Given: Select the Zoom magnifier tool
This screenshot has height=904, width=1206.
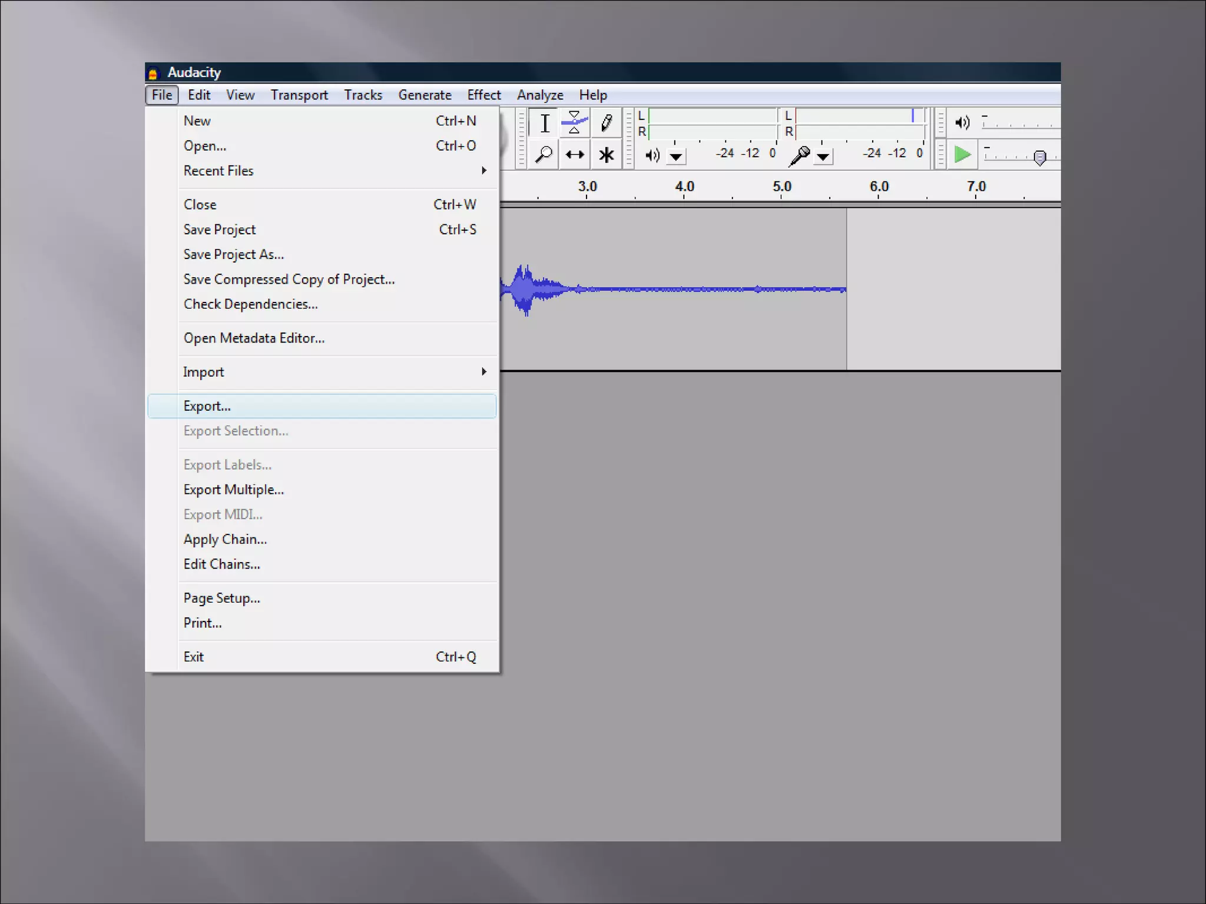Looking at the screenshot, I should pyautogui.click(x=544, y=155).
